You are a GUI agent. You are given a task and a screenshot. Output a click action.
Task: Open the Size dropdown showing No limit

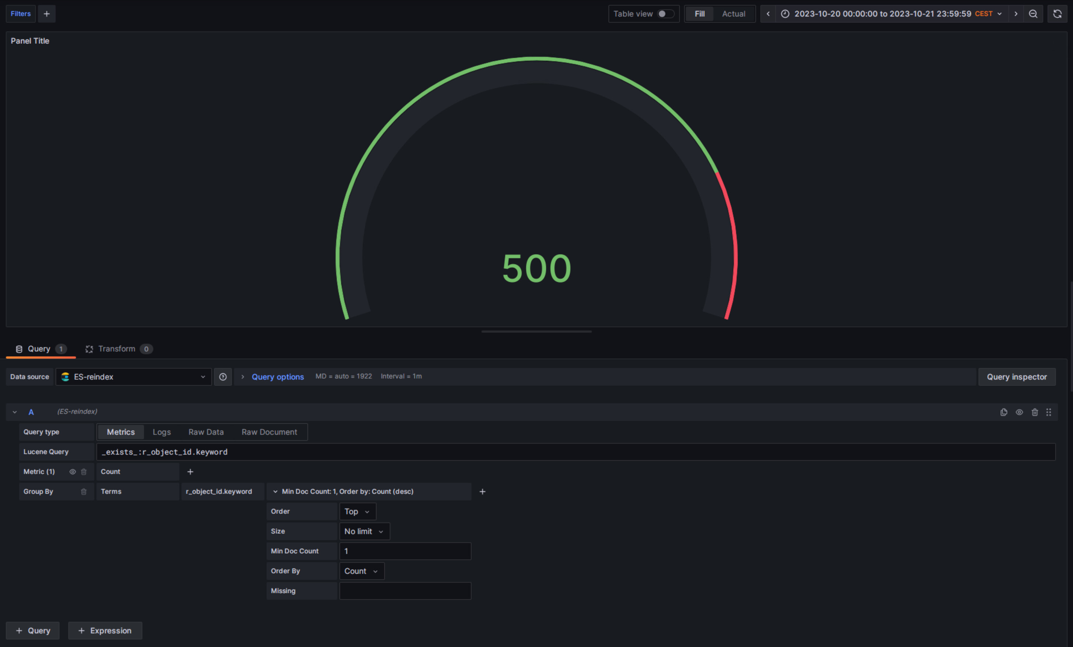pos(364,531)
